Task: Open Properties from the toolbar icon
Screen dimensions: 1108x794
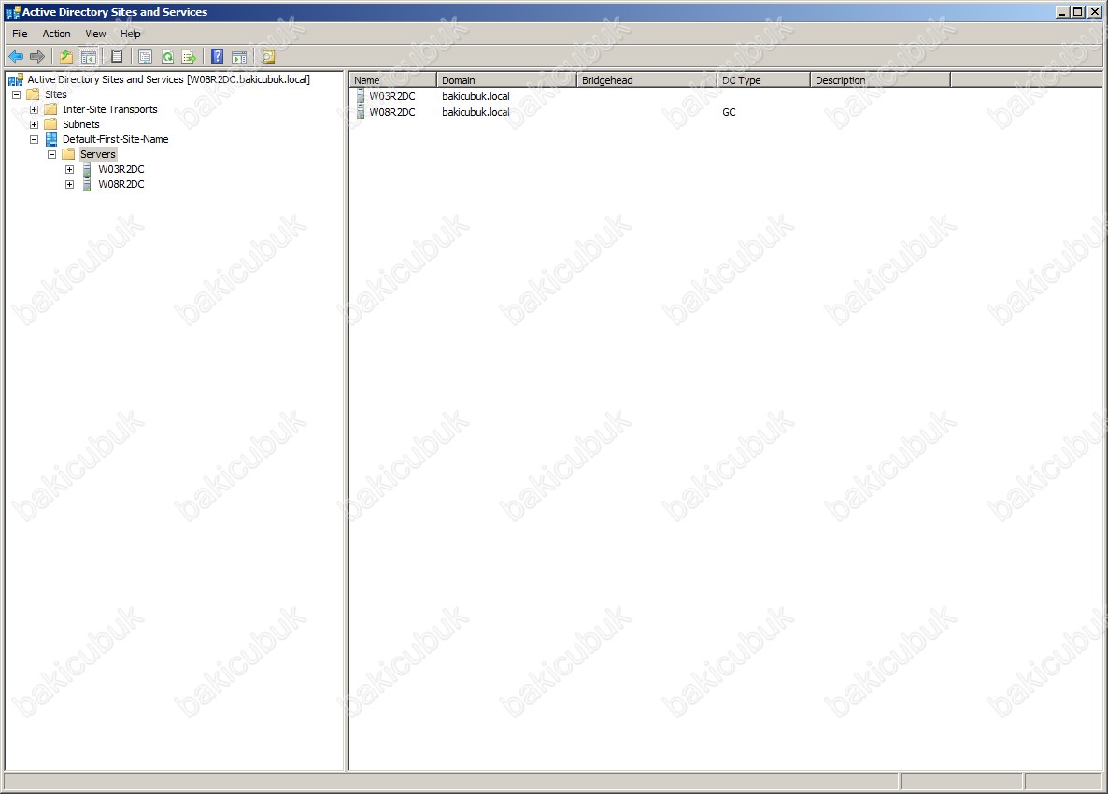Action: click(145, 56)
